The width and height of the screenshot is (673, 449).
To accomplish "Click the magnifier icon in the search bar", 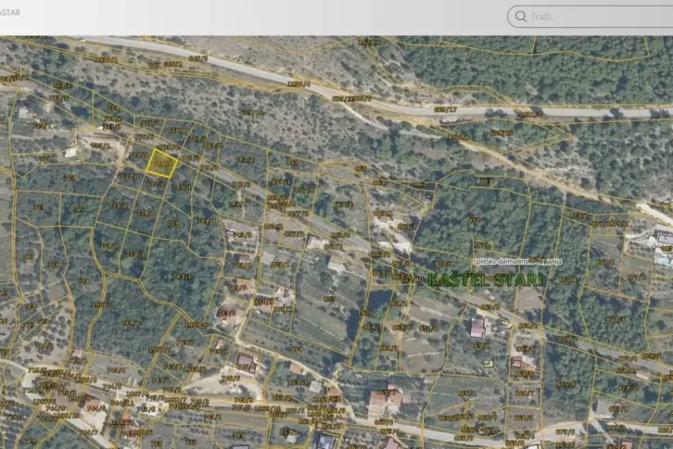I will coord(521,17).
